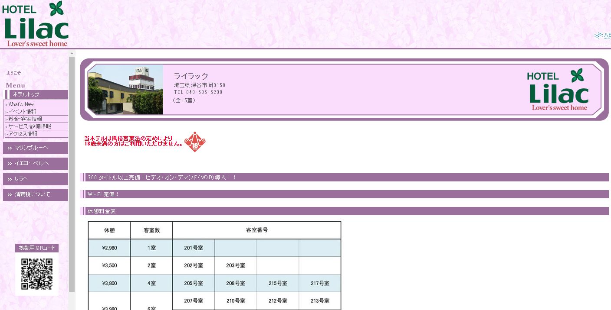This screenshot has height=310, width=611.
Task: Click the 215号室 room cell
Action: (278, 283)
